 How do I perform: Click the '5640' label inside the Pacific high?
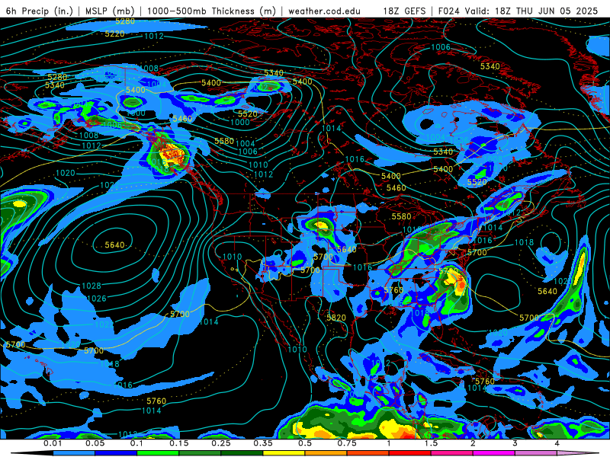(115, 245)
